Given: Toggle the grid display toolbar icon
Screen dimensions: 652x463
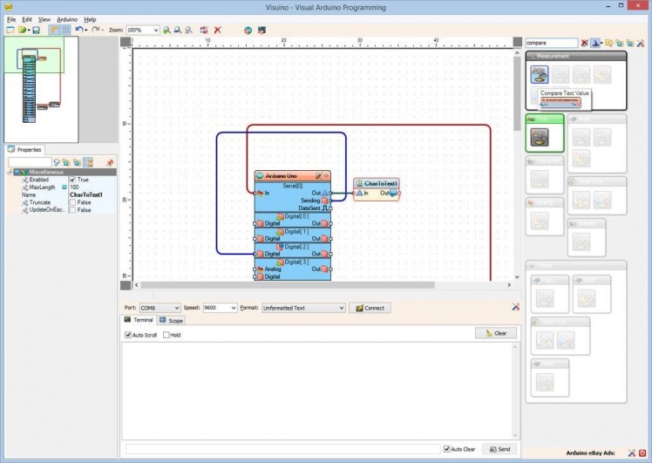Looking at the screenshot, I should (65, 30).
